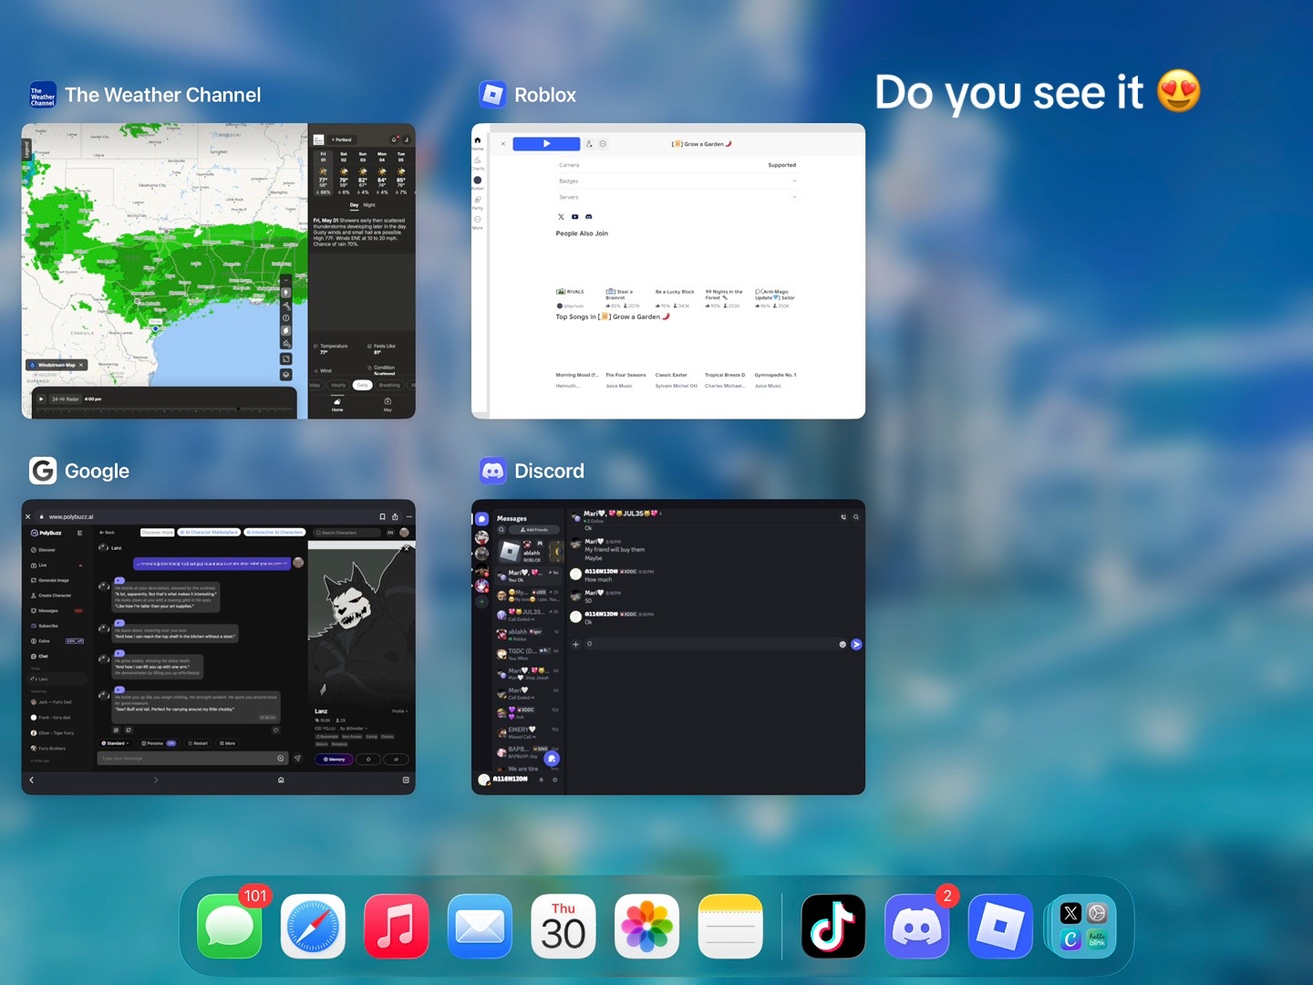Viewport: 1313px width, 985px height.
Task: Open the AI Character Marketplace link
Action: [x=210, y=533]
